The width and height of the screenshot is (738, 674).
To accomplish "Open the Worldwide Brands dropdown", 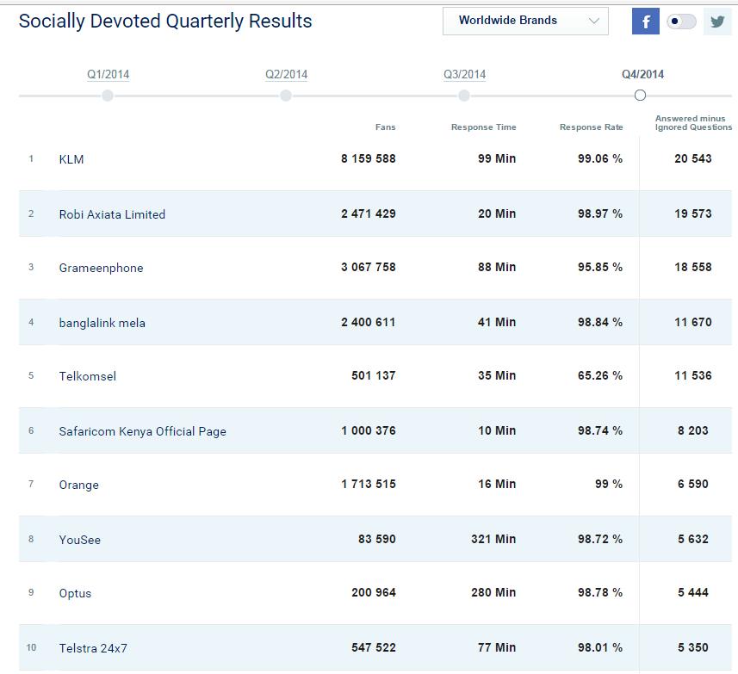I will click(x=525, y=21).
